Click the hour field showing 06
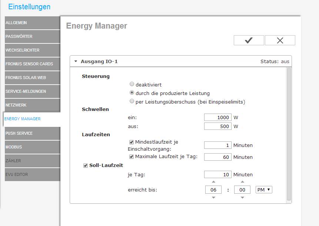The width and height of the screenshot is (319, 226). pos(213,190)
